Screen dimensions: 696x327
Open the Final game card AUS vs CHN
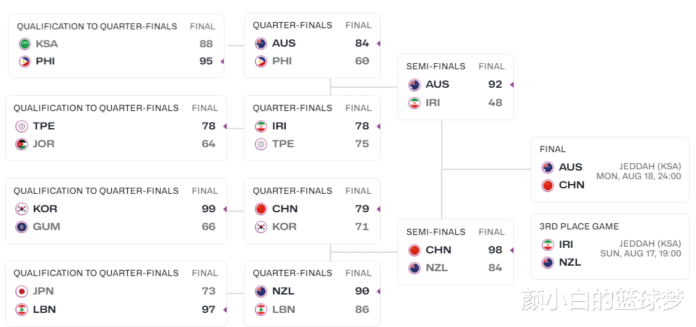(611, 170)
